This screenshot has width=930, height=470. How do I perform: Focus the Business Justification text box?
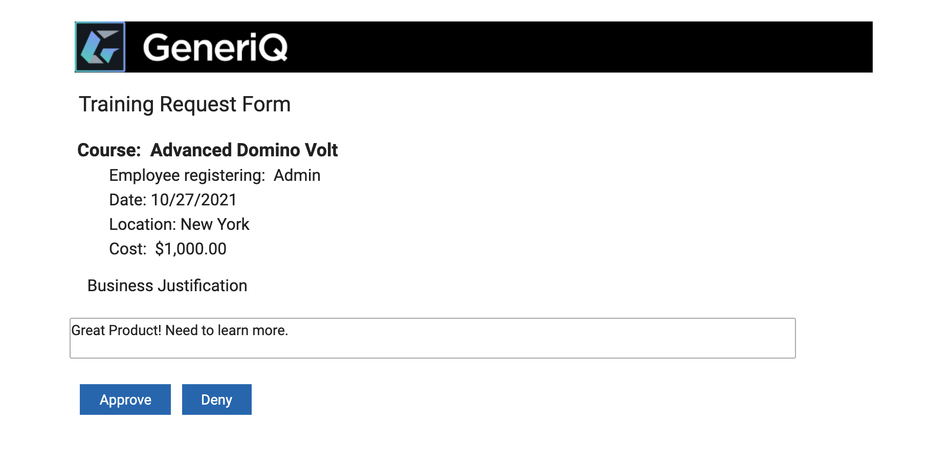tap(433, 338)
